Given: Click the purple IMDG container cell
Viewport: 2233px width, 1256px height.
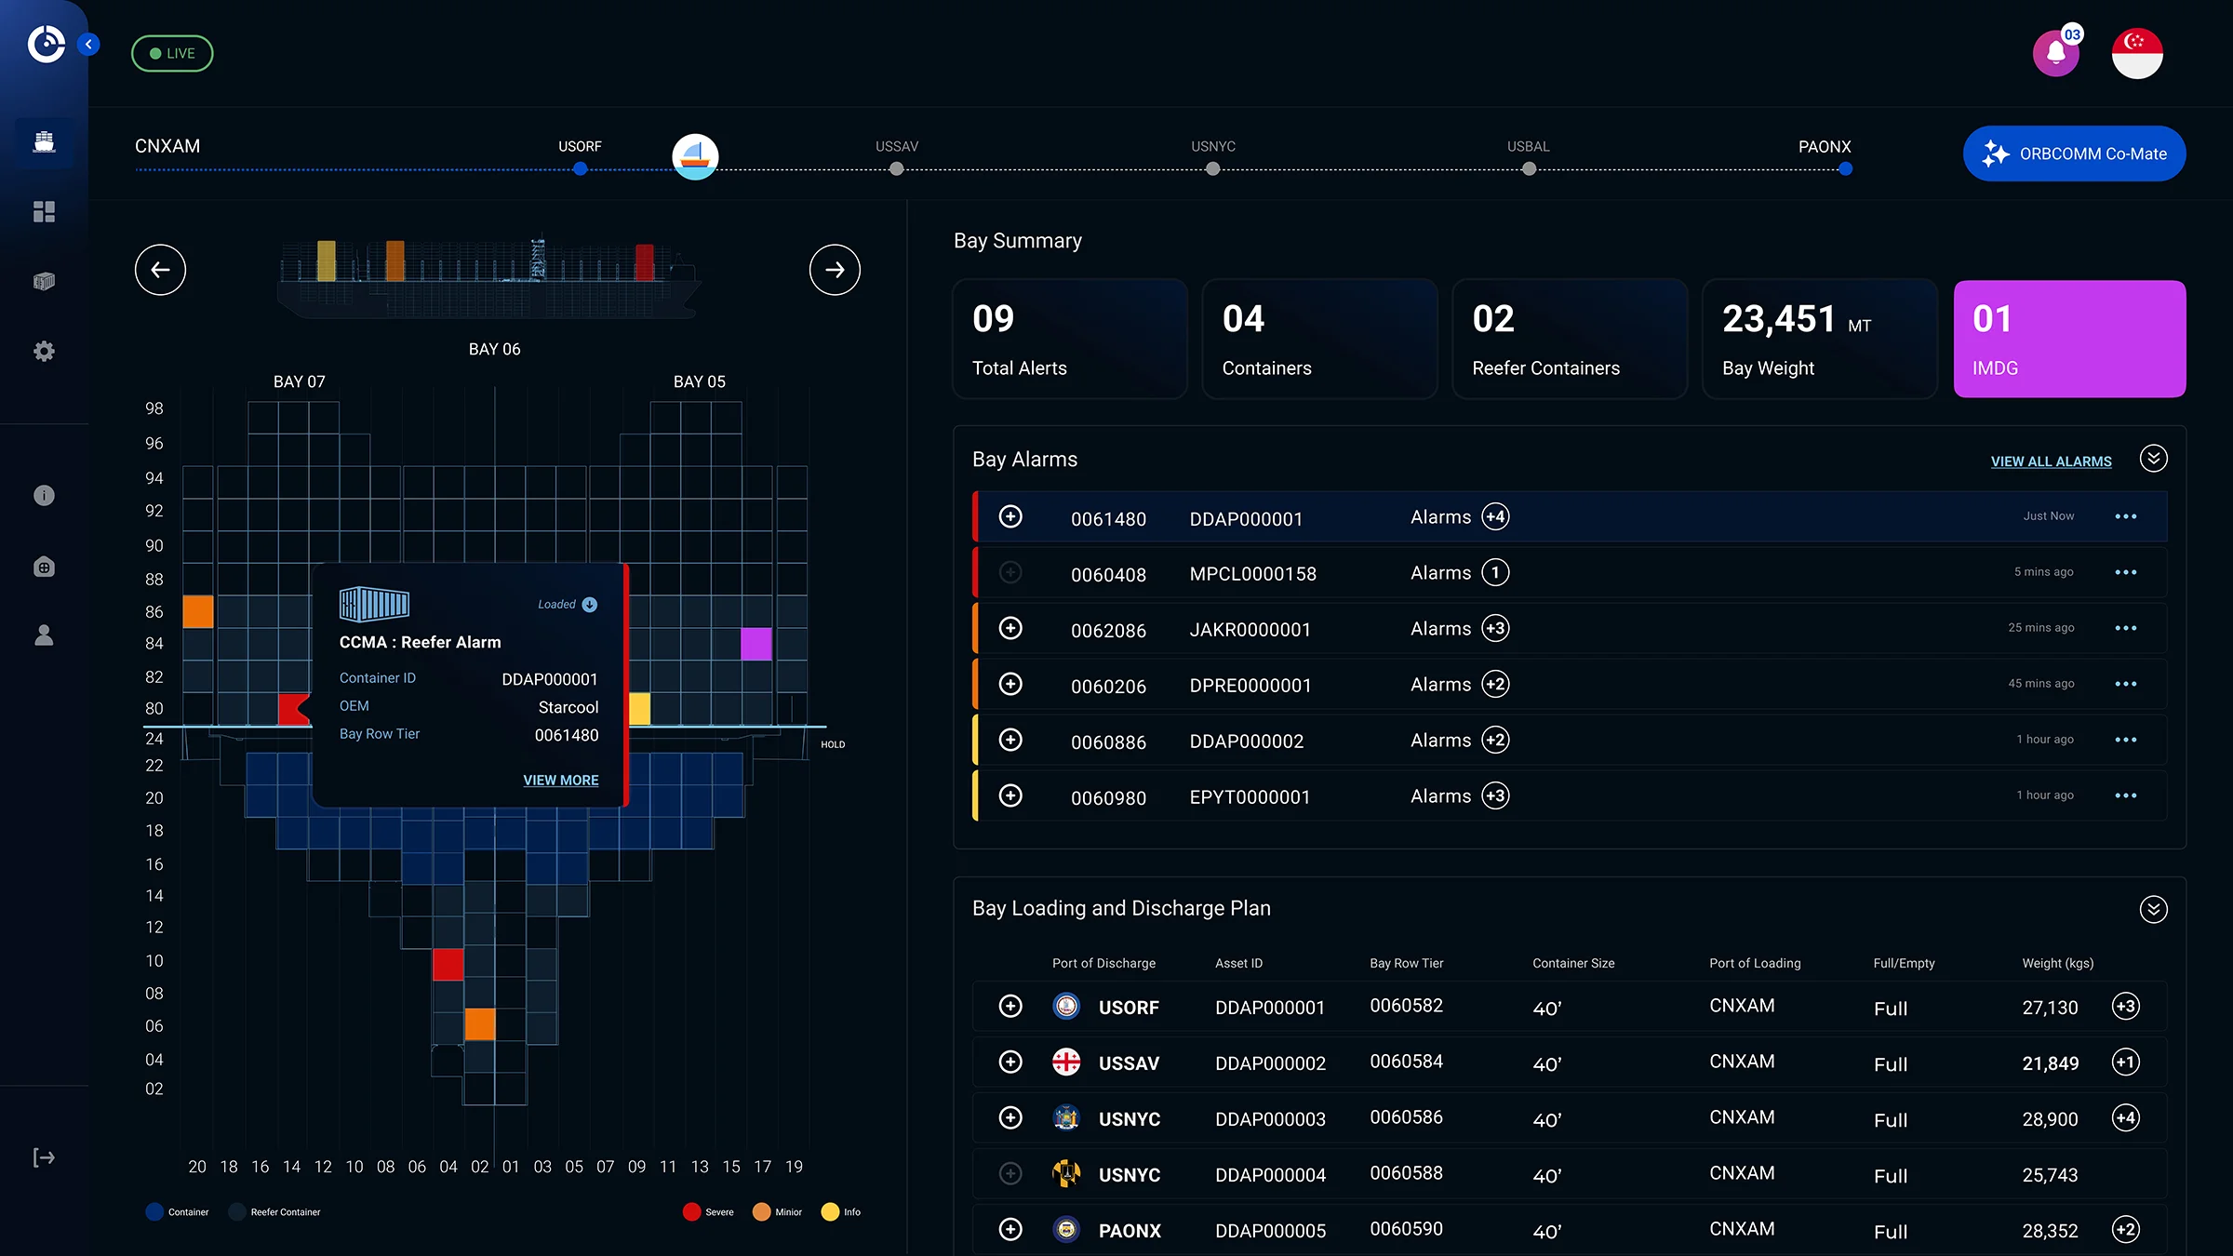Looking at the screenshot, I should coord(755,644).
